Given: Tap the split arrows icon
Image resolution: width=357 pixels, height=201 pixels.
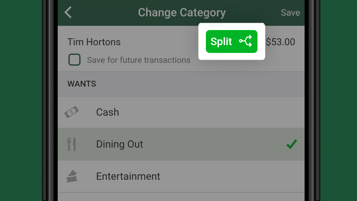Looking at the screenshot, I should [x=245, y=41].
